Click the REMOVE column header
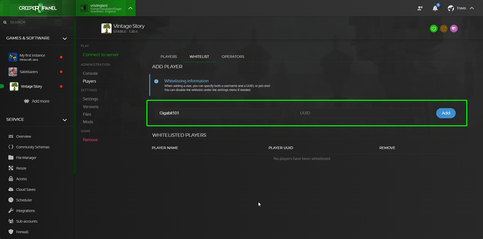This screenshot has height=239, width=483. click(x=387, y=148)
